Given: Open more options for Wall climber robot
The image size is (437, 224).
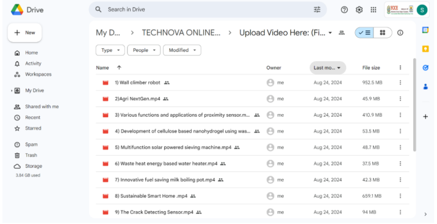Looking at the screenshot, I should coord(400,82).
